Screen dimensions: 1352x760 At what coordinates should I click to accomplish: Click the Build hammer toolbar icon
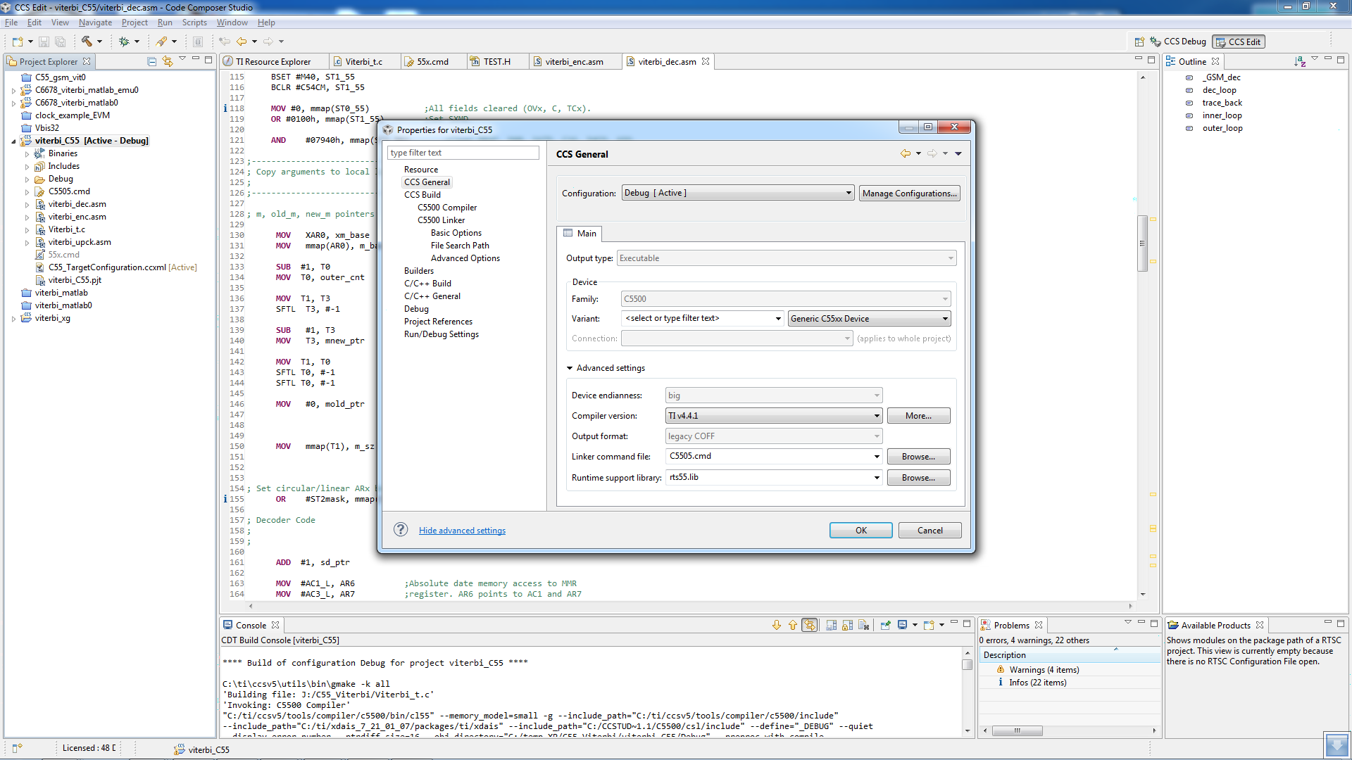(87, 42)
